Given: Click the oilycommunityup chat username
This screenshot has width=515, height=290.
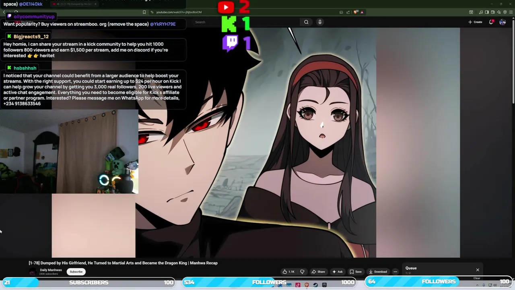Looking at the screenshot, I should click(x=34, y=17).
